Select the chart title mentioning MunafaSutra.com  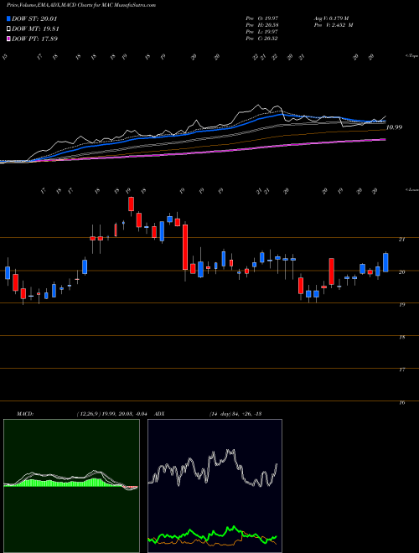tap(81, 5)
